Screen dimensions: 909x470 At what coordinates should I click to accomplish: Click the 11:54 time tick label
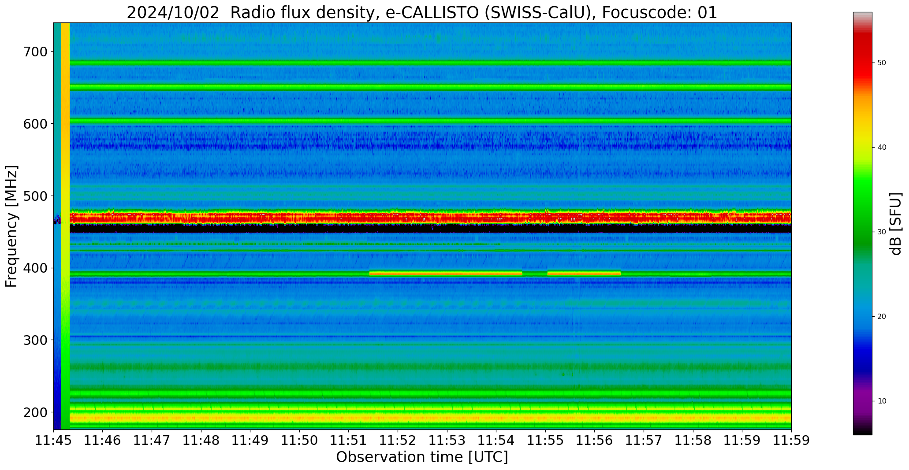496,440
